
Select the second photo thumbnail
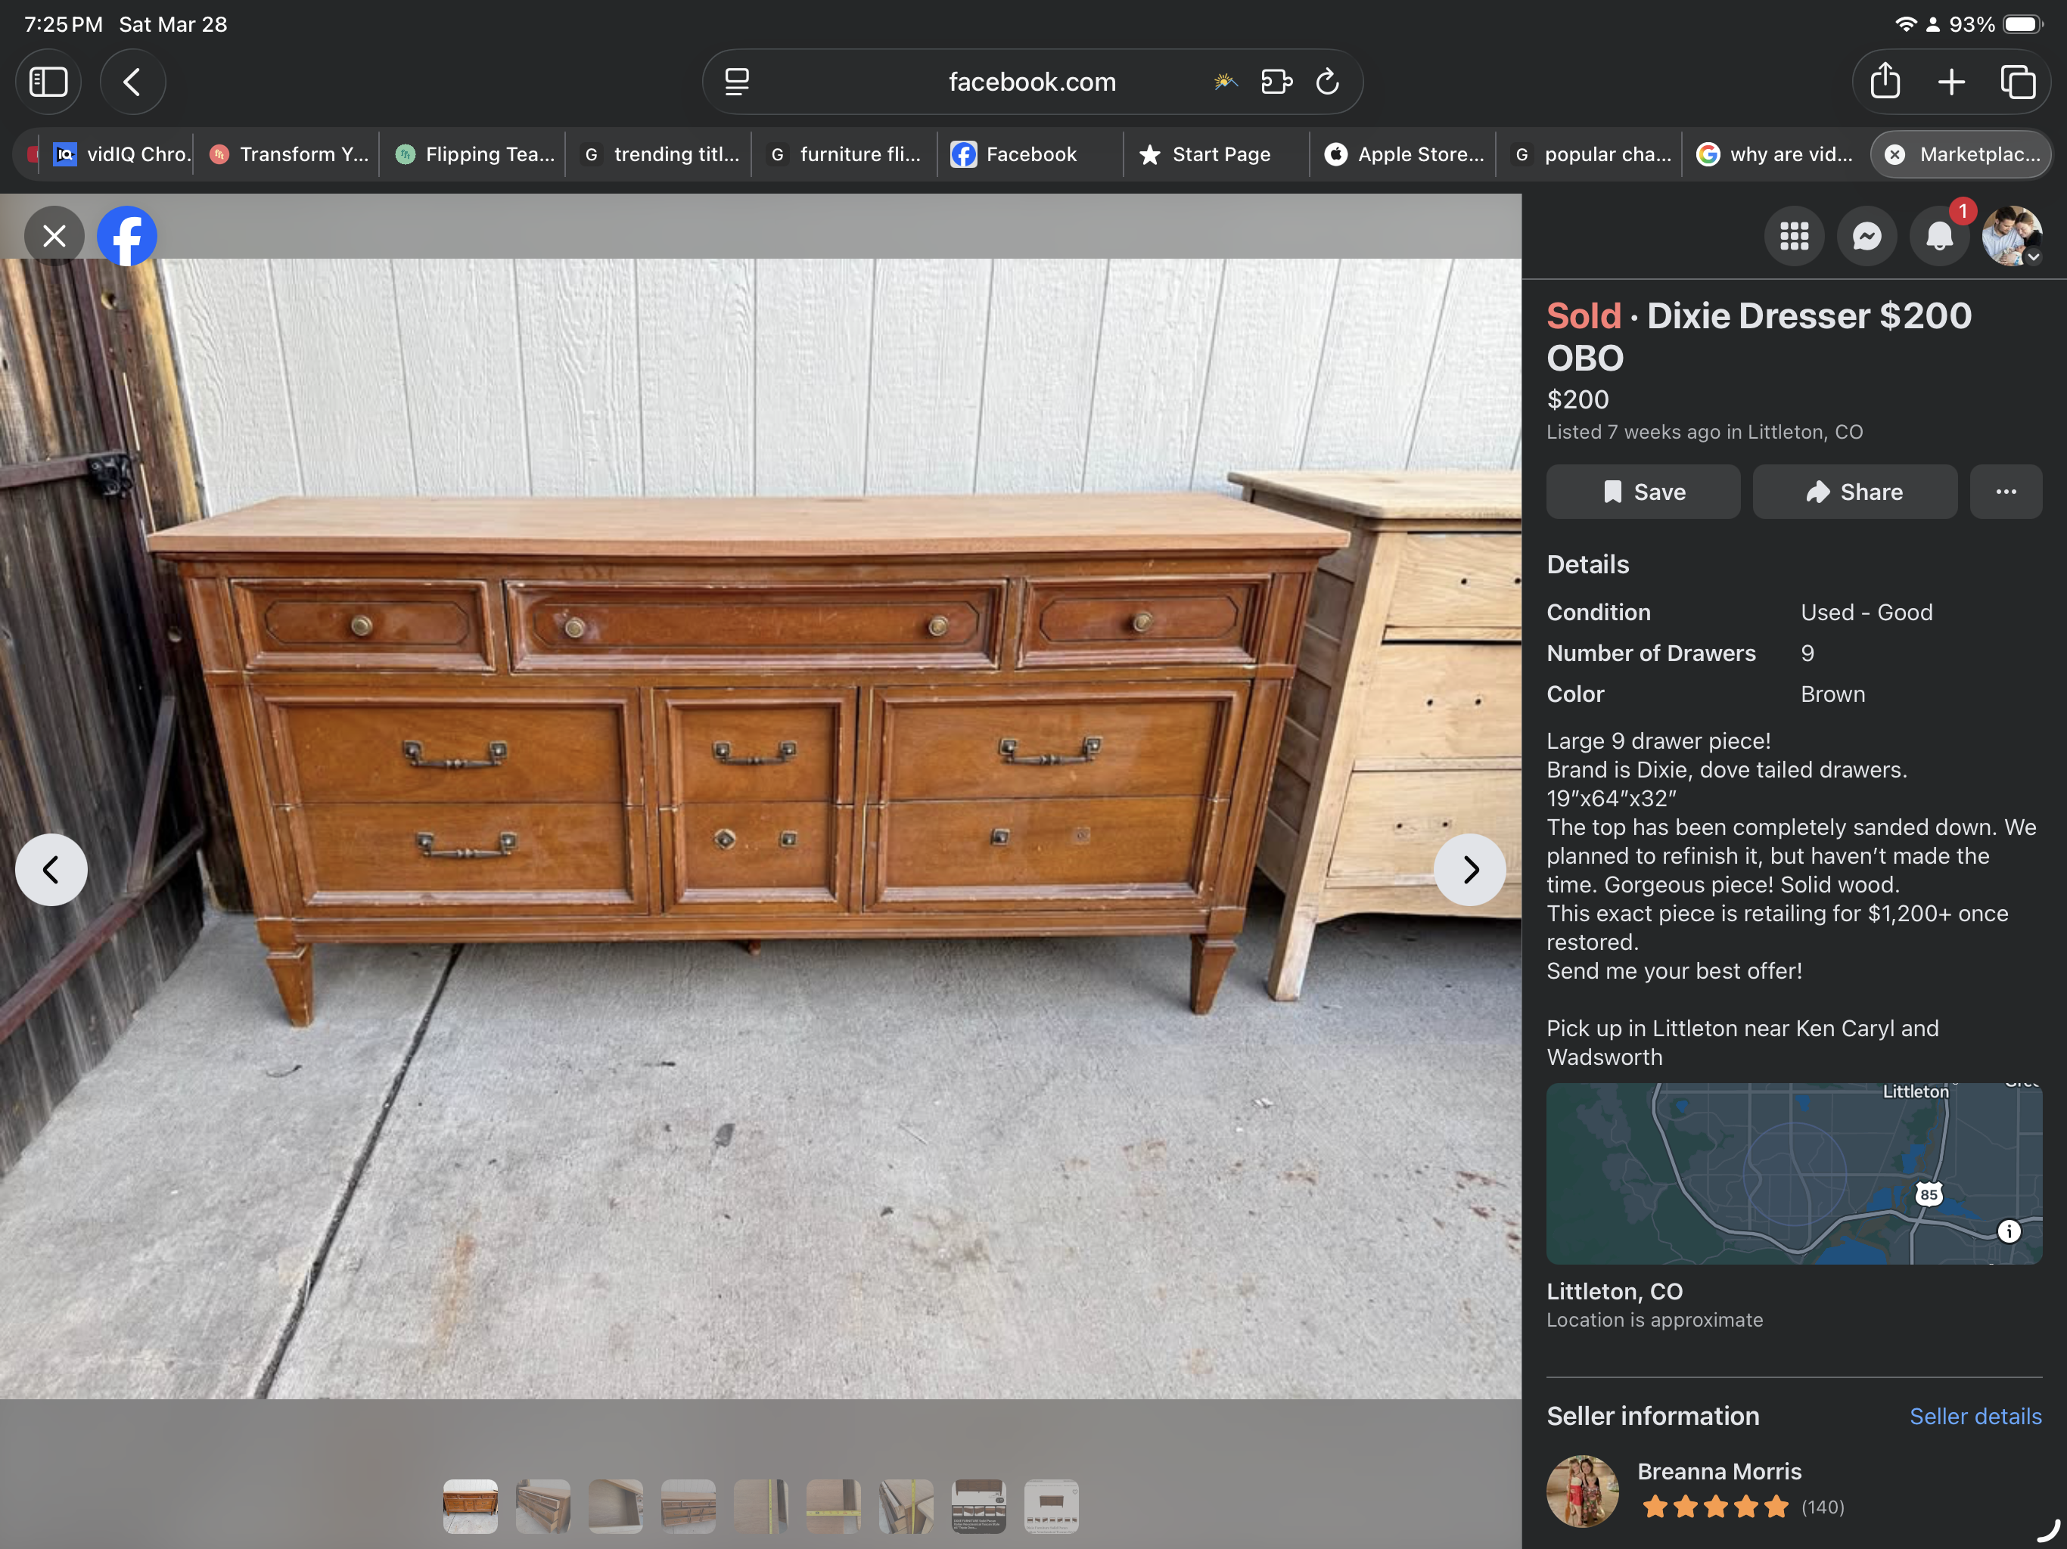tap(543, 1506)
